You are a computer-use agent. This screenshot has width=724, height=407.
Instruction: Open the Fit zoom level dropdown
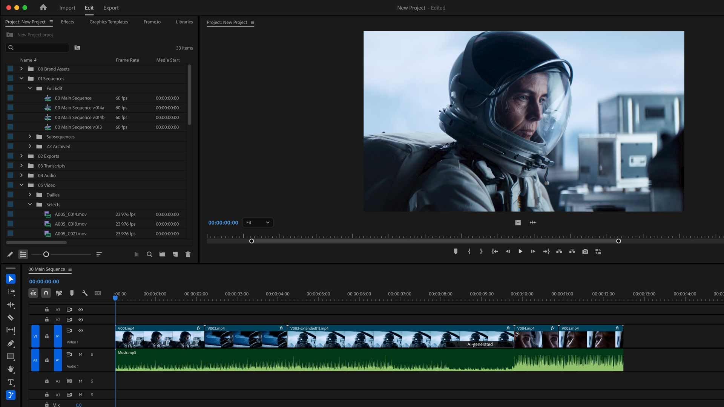click(x=258, y=222)
